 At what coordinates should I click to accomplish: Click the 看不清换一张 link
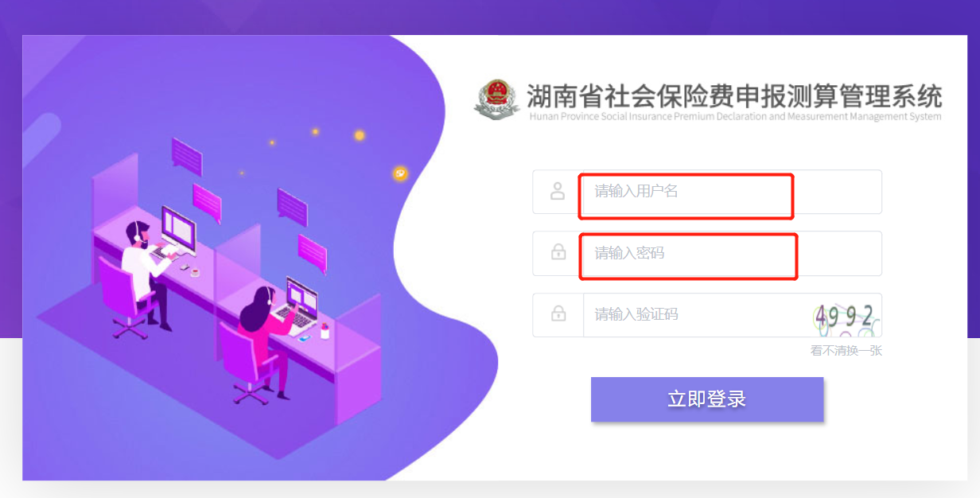pyautogui.click(x=846, y=350)
